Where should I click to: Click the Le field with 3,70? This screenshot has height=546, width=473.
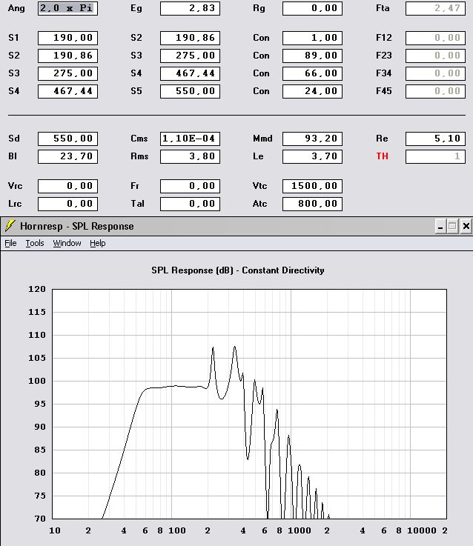(312, 156)
